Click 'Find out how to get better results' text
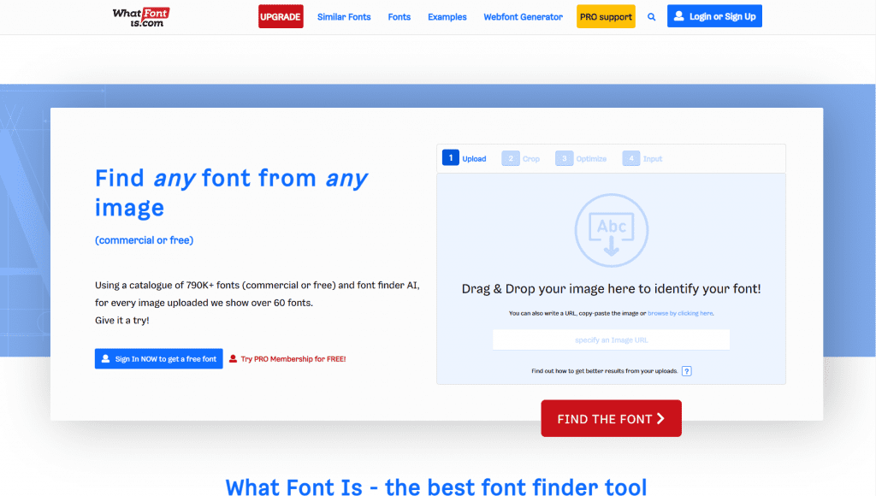This screenshot has width=876, height=496. 605,371
